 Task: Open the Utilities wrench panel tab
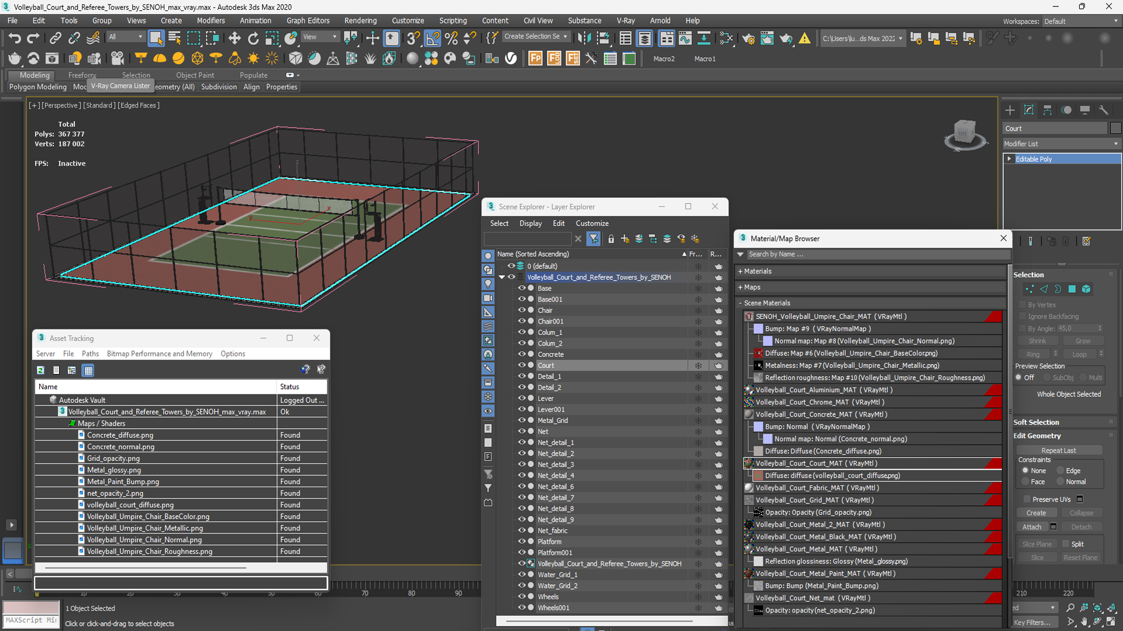coord(1104,110)
